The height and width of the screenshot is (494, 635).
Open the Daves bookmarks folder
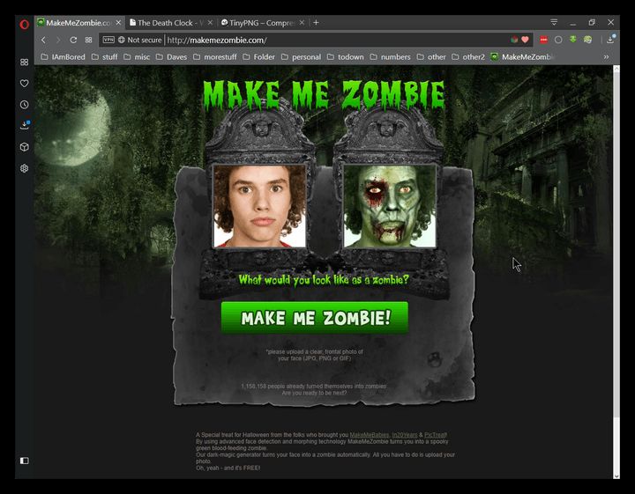172,57
